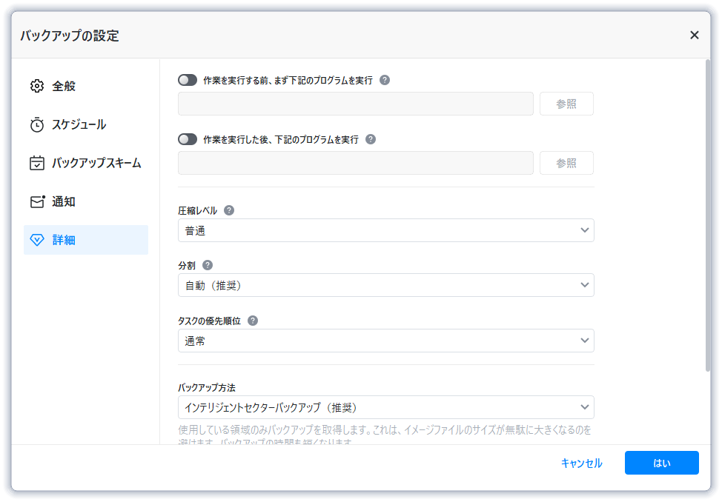Click the gear icon beside 全般
The height and width of the screenshot is (502, 722).
click(x=37, y=86)
